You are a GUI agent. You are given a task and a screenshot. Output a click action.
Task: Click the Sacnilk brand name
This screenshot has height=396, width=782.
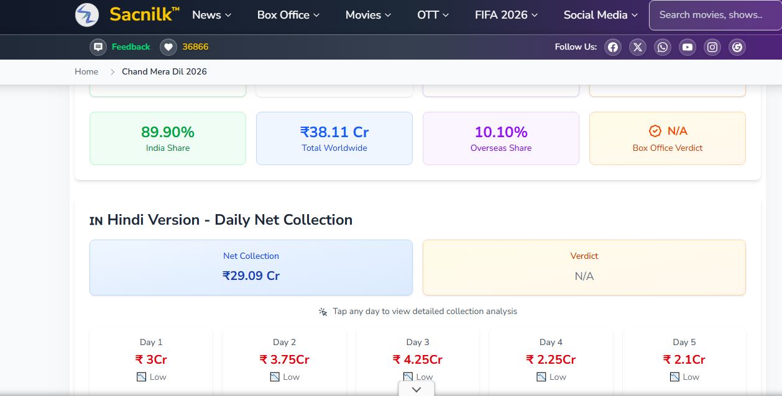pyautogui.click(x=144, y=14)
